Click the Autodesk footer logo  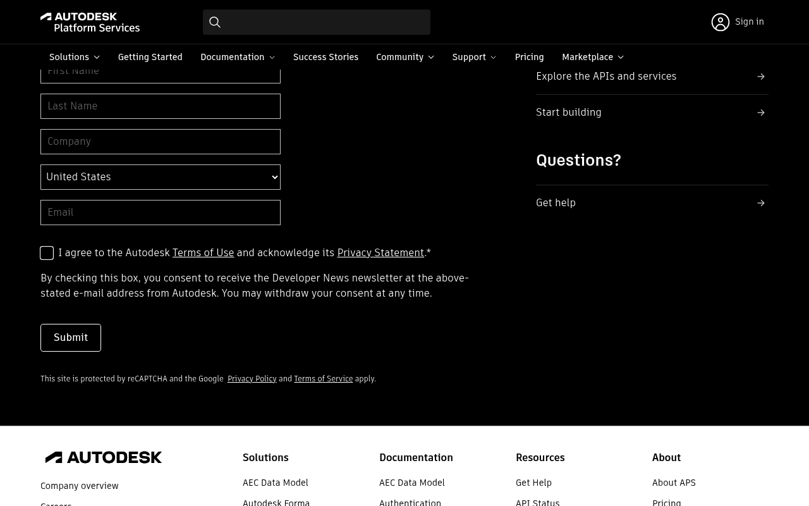(104, 457)
